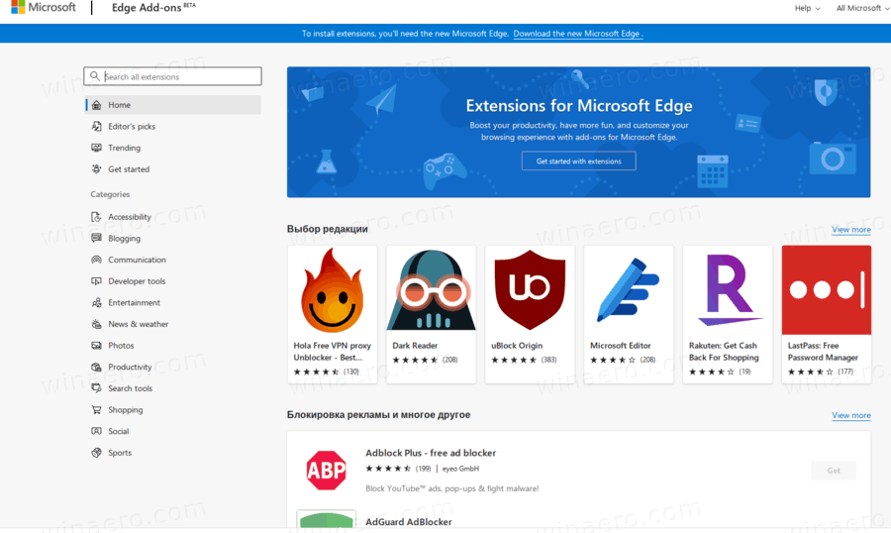Click the Communication category icon
891x533 pixels.
tap(97, 260)
